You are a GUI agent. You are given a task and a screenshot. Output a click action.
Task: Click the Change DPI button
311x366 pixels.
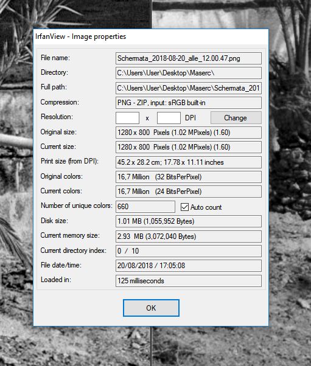pos(236,118)
